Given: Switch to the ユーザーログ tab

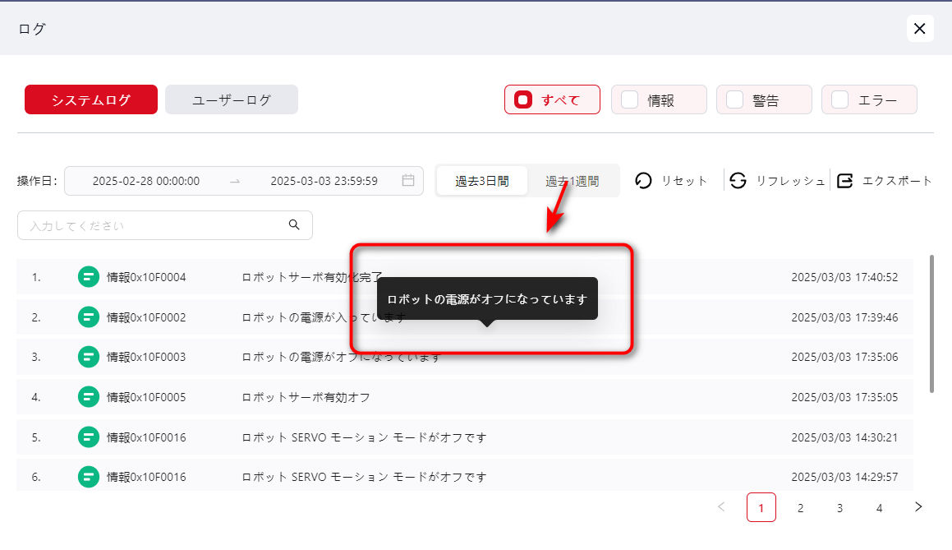Looking at the screenshot, I should pyautogui.click(x=231, y=99).
